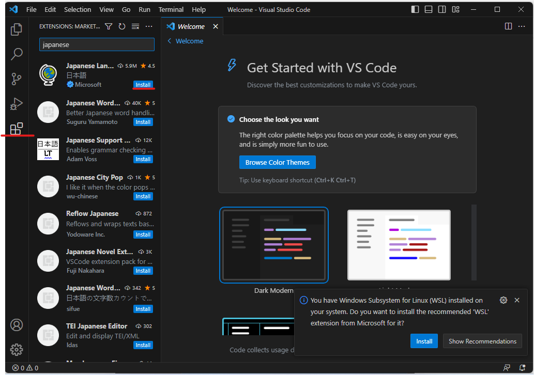Select the Dark Modern theme preview

pos(274,245)
